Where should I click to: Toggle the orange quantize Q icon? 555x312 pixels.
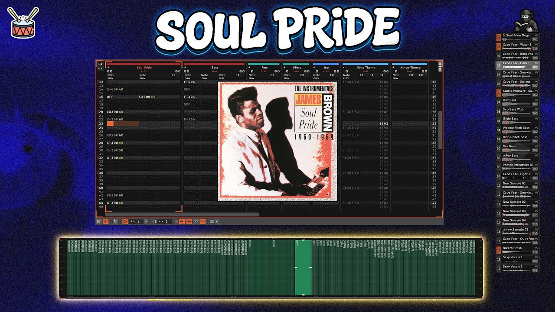click(x=125, y=221)
